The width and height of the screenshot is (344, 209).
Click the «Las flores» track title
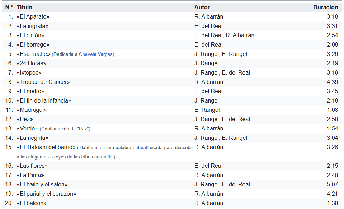[x=32, y=166]
